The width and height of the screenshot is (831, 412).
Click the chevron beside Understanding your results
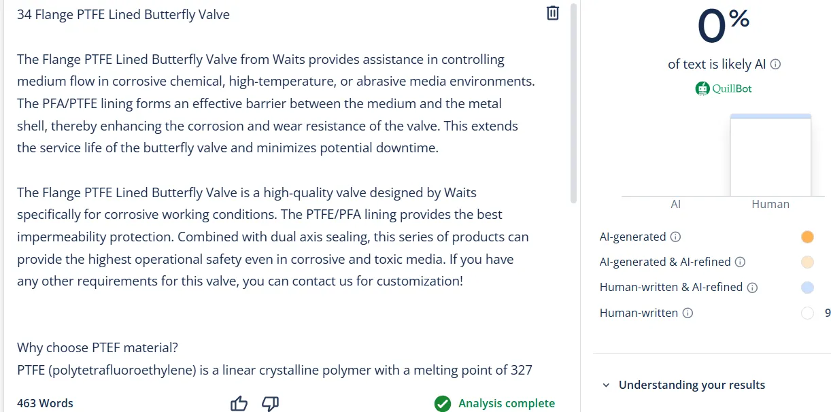pos(606,385)
